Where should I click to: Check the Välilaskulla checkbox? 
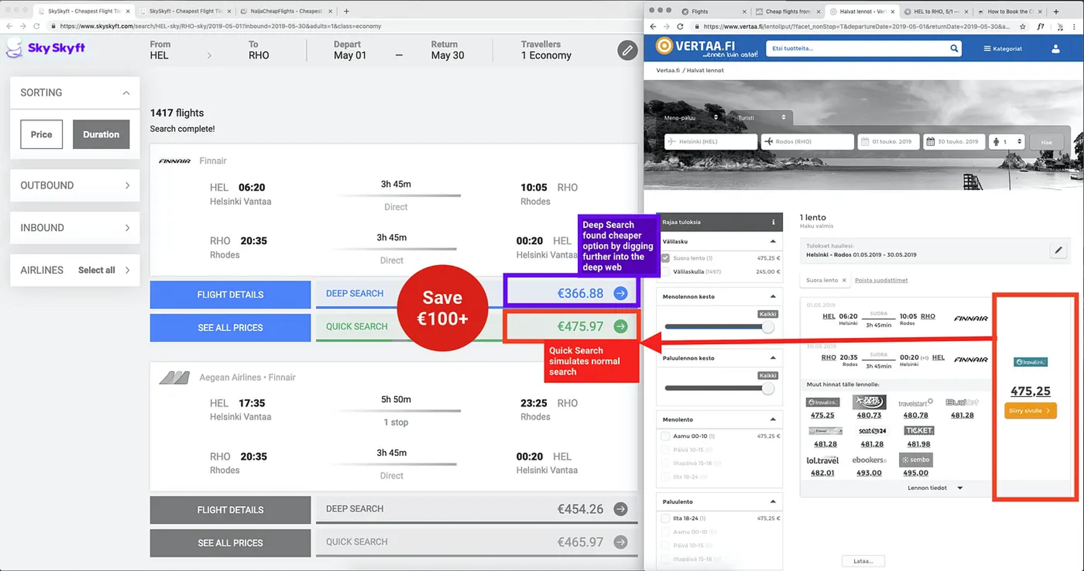click(x=665, y=272)
